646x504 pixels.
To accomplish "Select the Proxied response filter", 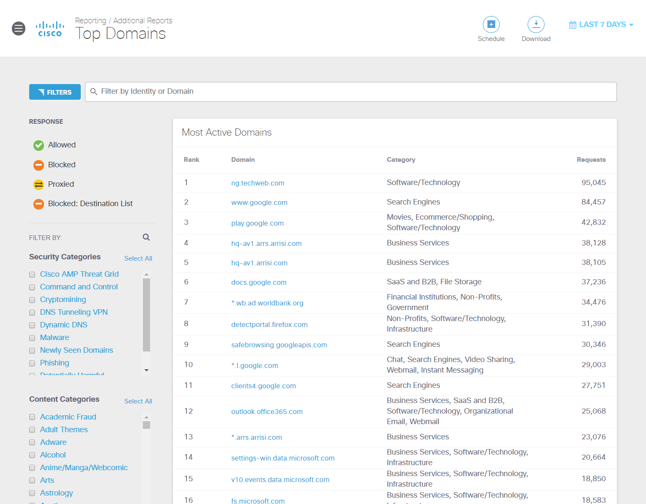I will 38,184.
